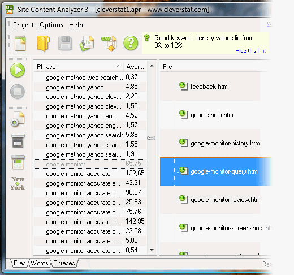Select phrase google monitor accurate

click(90, 174)
